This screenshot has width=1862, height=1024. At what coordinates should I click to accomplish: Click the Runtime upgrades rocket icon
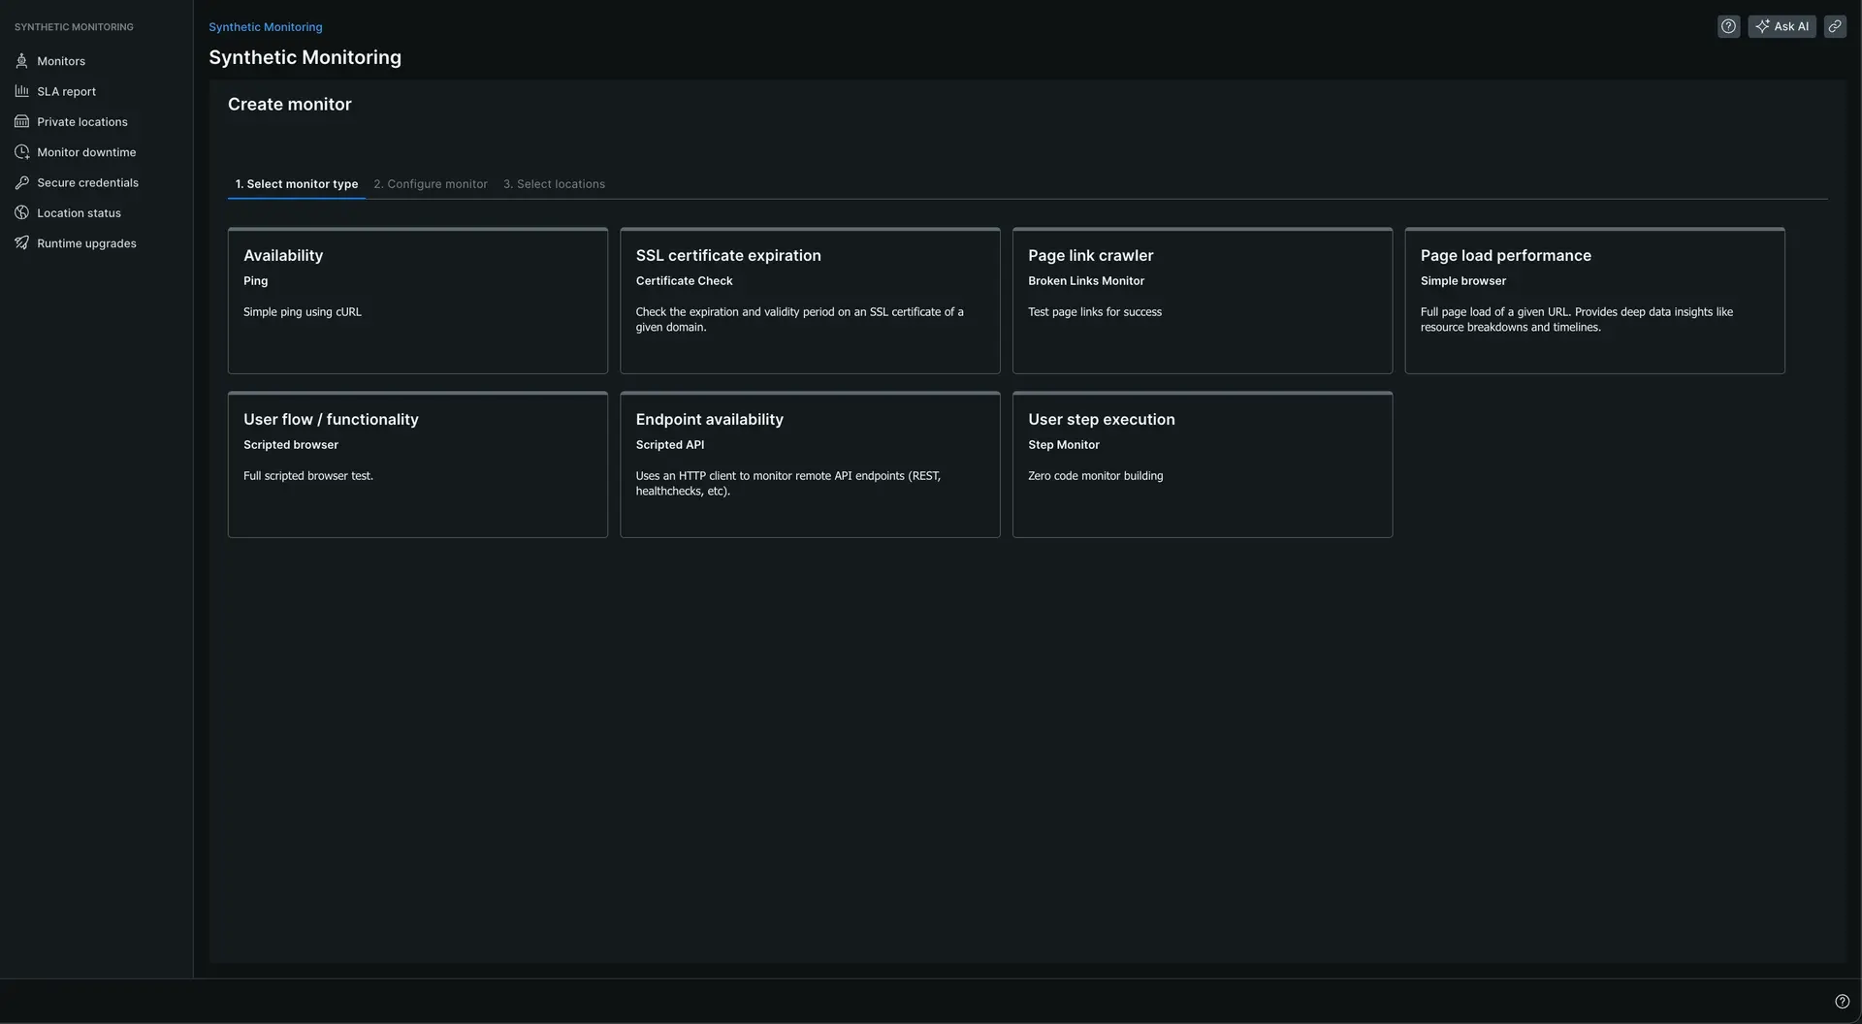pyautogui.click(x=21, y=243)
